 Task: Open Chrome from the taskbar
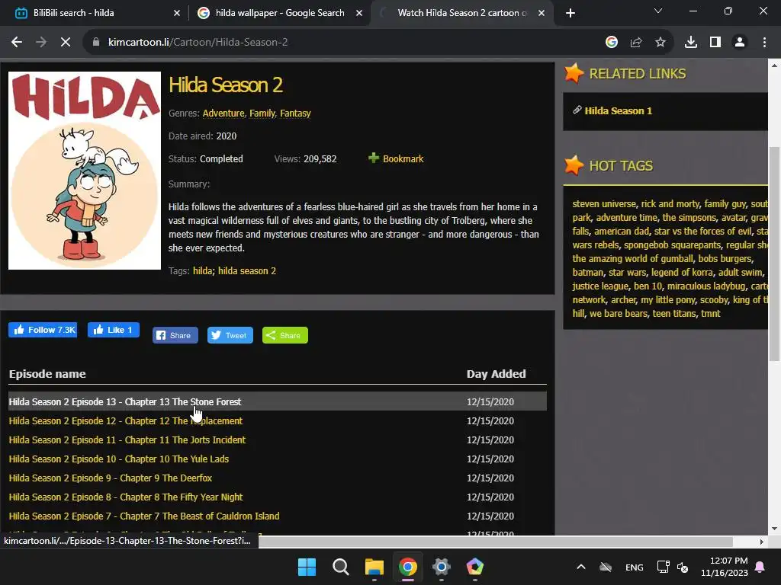[x=407, y=567]
